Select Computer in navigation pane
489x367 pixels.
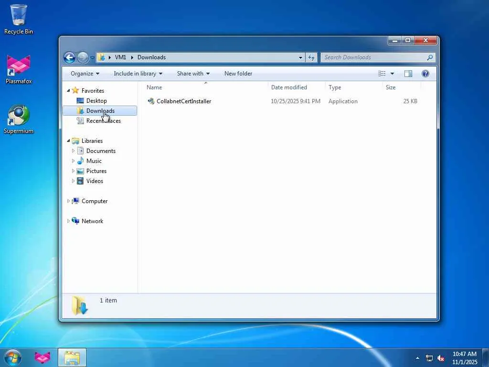(x=95, y=201)
